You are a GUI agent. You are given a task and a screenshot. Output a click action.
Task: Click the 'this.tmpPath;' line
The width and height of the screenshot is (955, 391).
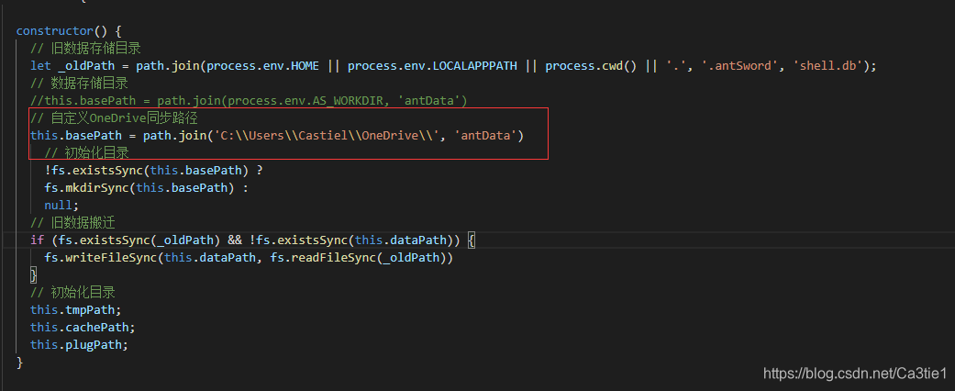tap(76, 310)
